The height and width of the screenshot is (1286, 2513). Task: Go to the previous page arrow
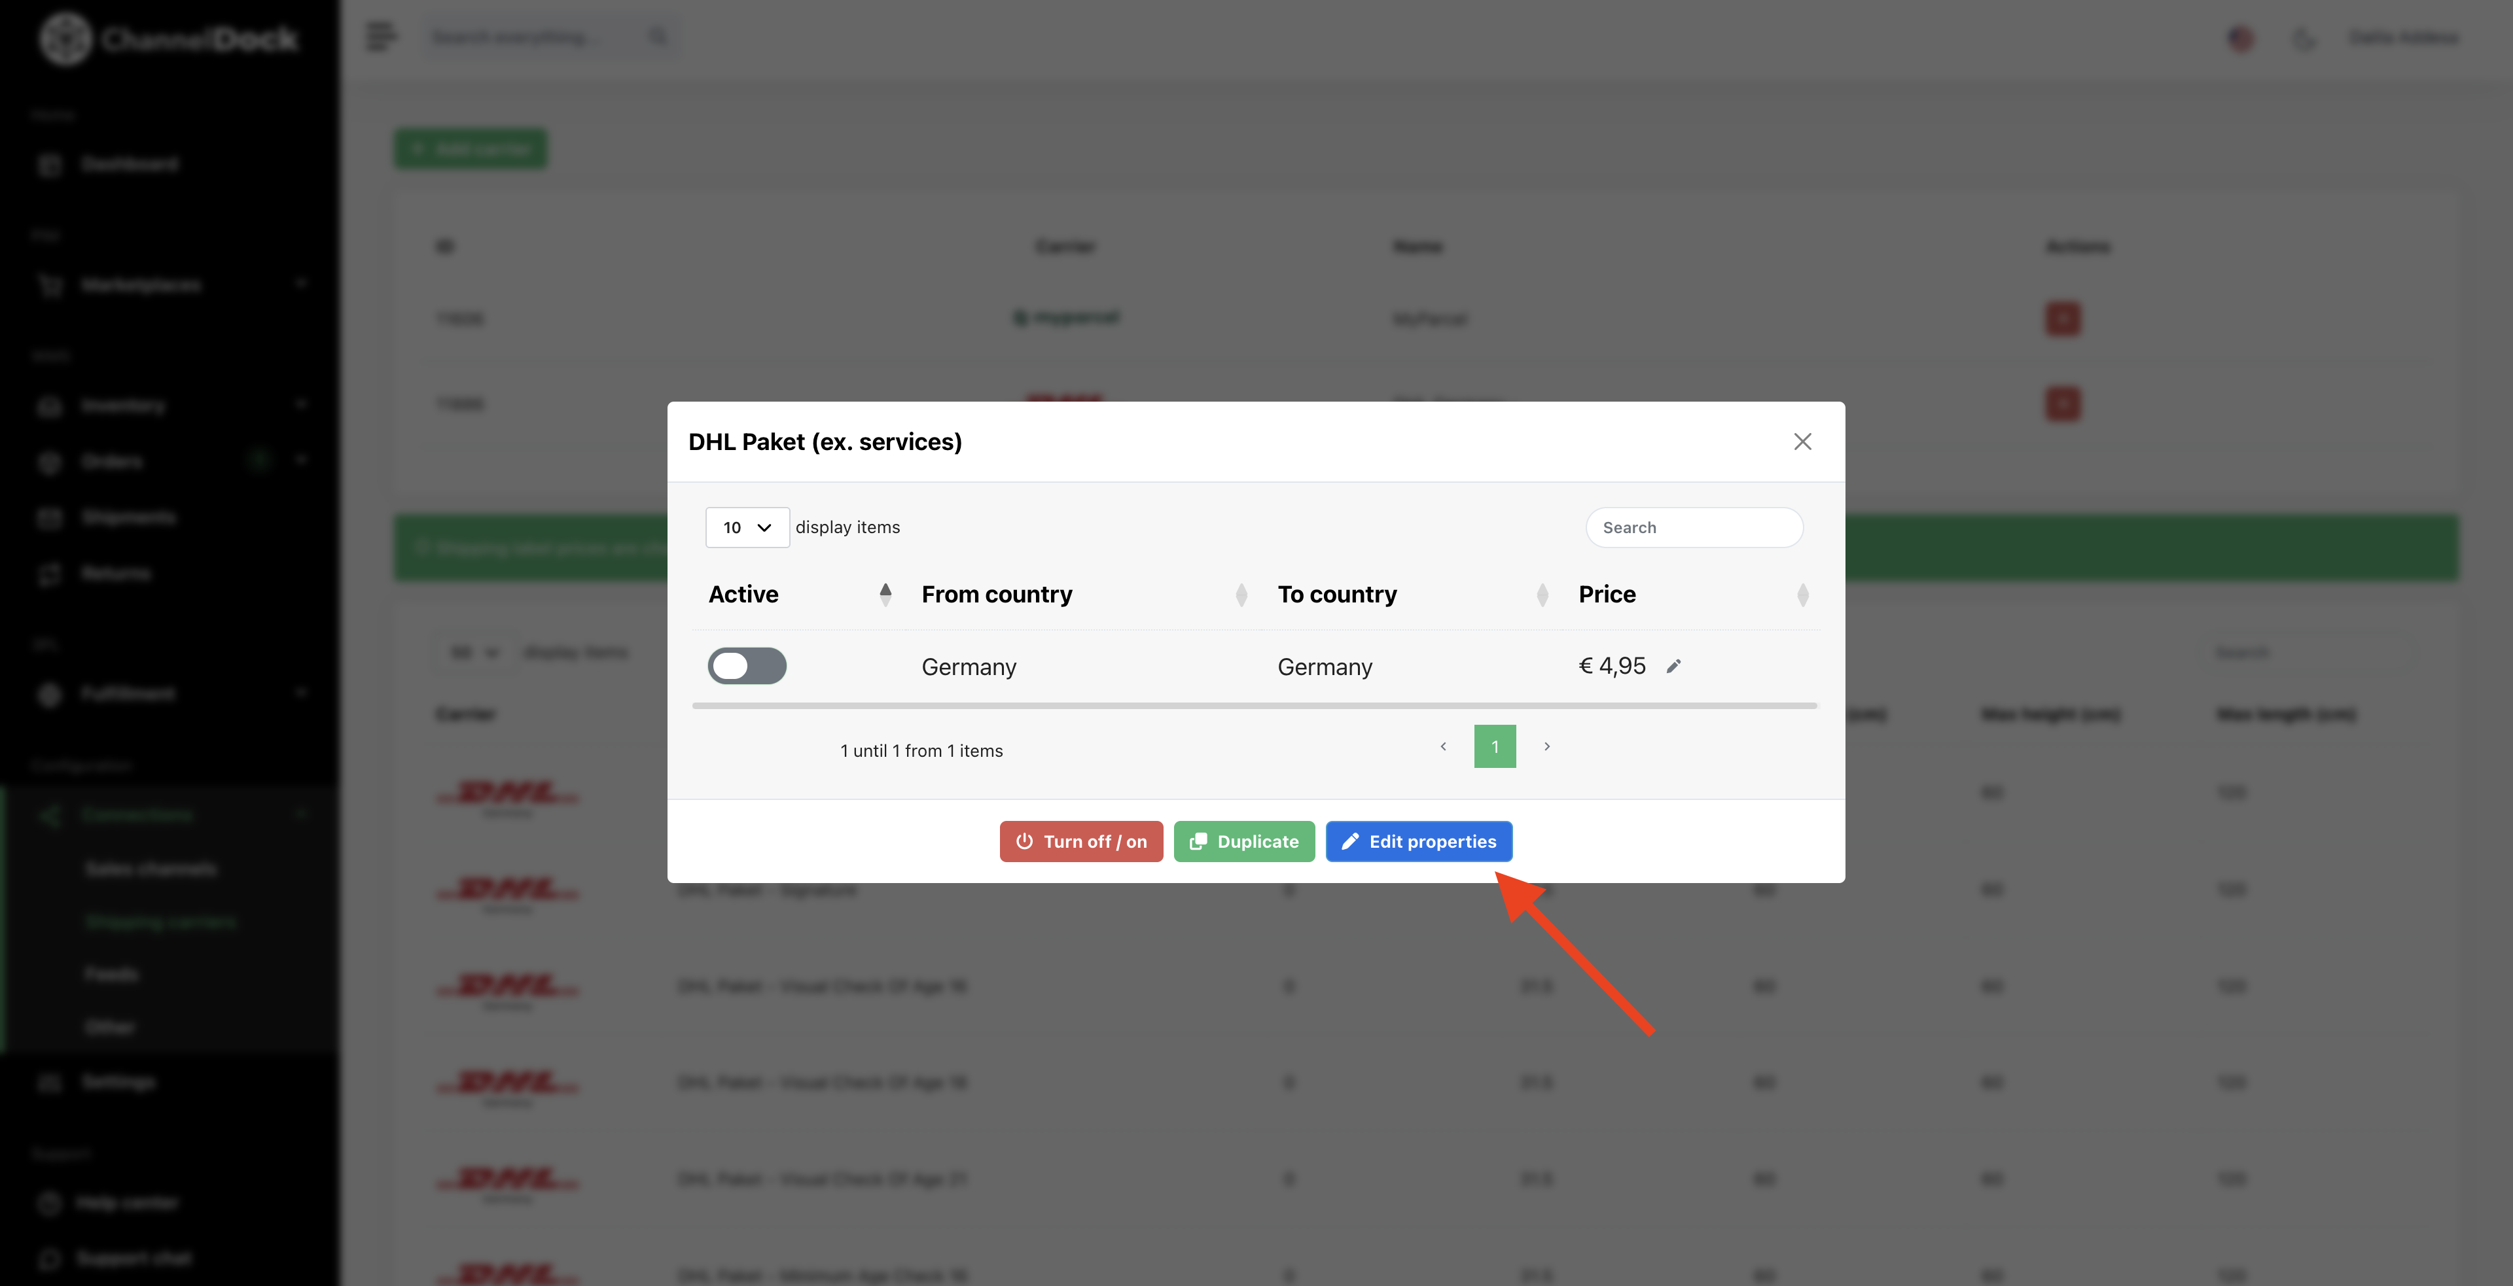coord(1443,747)
